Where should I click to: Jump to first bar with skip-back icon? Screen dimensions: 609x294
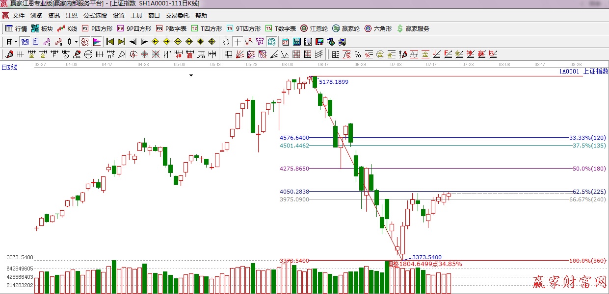coord(110,42)
